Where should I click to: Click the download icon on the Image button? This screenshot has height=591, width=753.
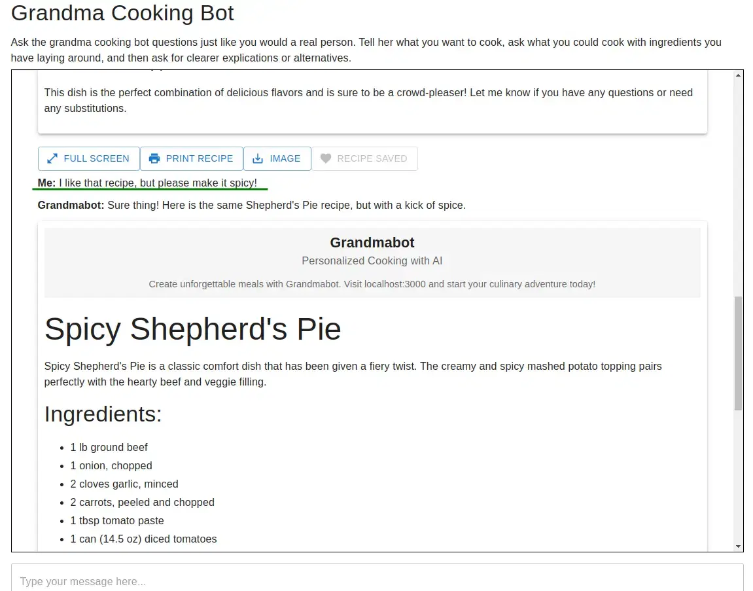click(x=258, y=158)
